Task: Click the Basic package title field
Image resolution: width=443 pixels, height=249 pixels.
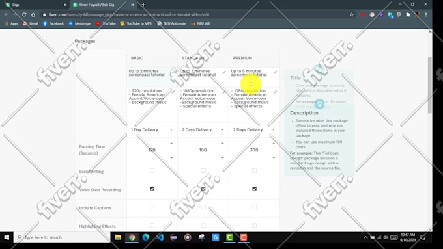Action: point(152,77)
